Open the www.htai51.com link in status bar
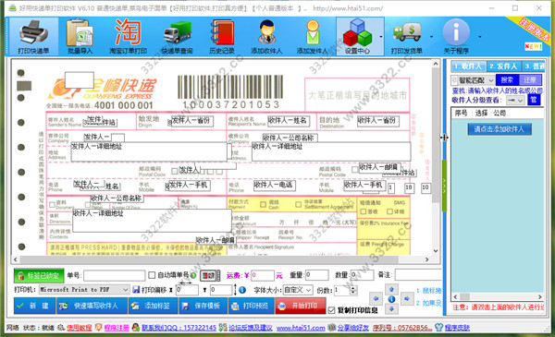The width and height of the screenshot is (555, 337). [301, 328]
